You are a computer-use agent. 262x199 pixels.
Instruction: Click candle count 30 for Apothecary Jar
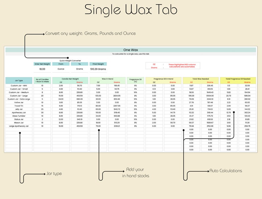pos(42,113)
